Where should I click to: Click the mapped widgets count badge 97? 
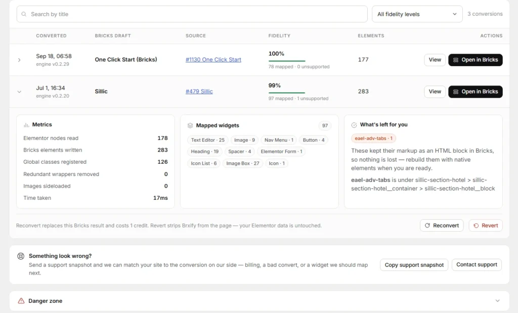click(x=325, y=125)
